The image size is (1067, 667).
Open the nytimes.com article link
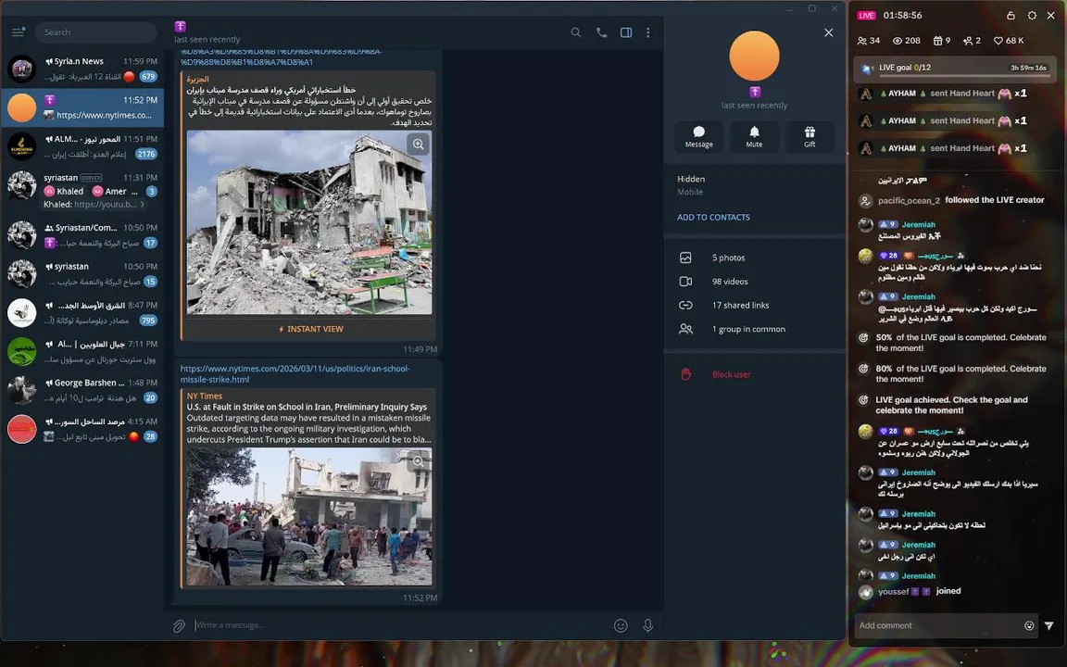tap(295, 373)
